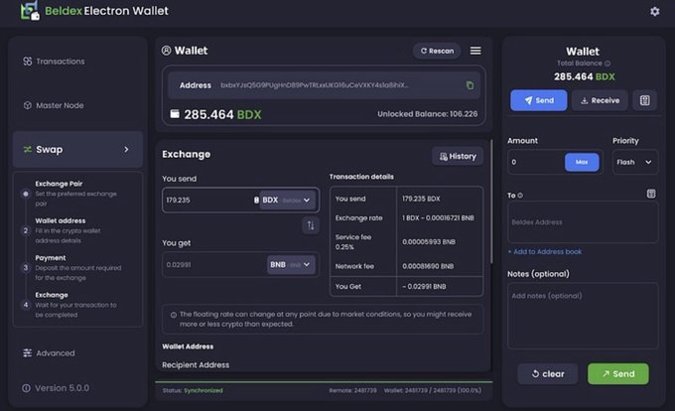
Task: Click You Get ~0.02991 BNB value
Action: pyautogui.click(x=424, y=287)
